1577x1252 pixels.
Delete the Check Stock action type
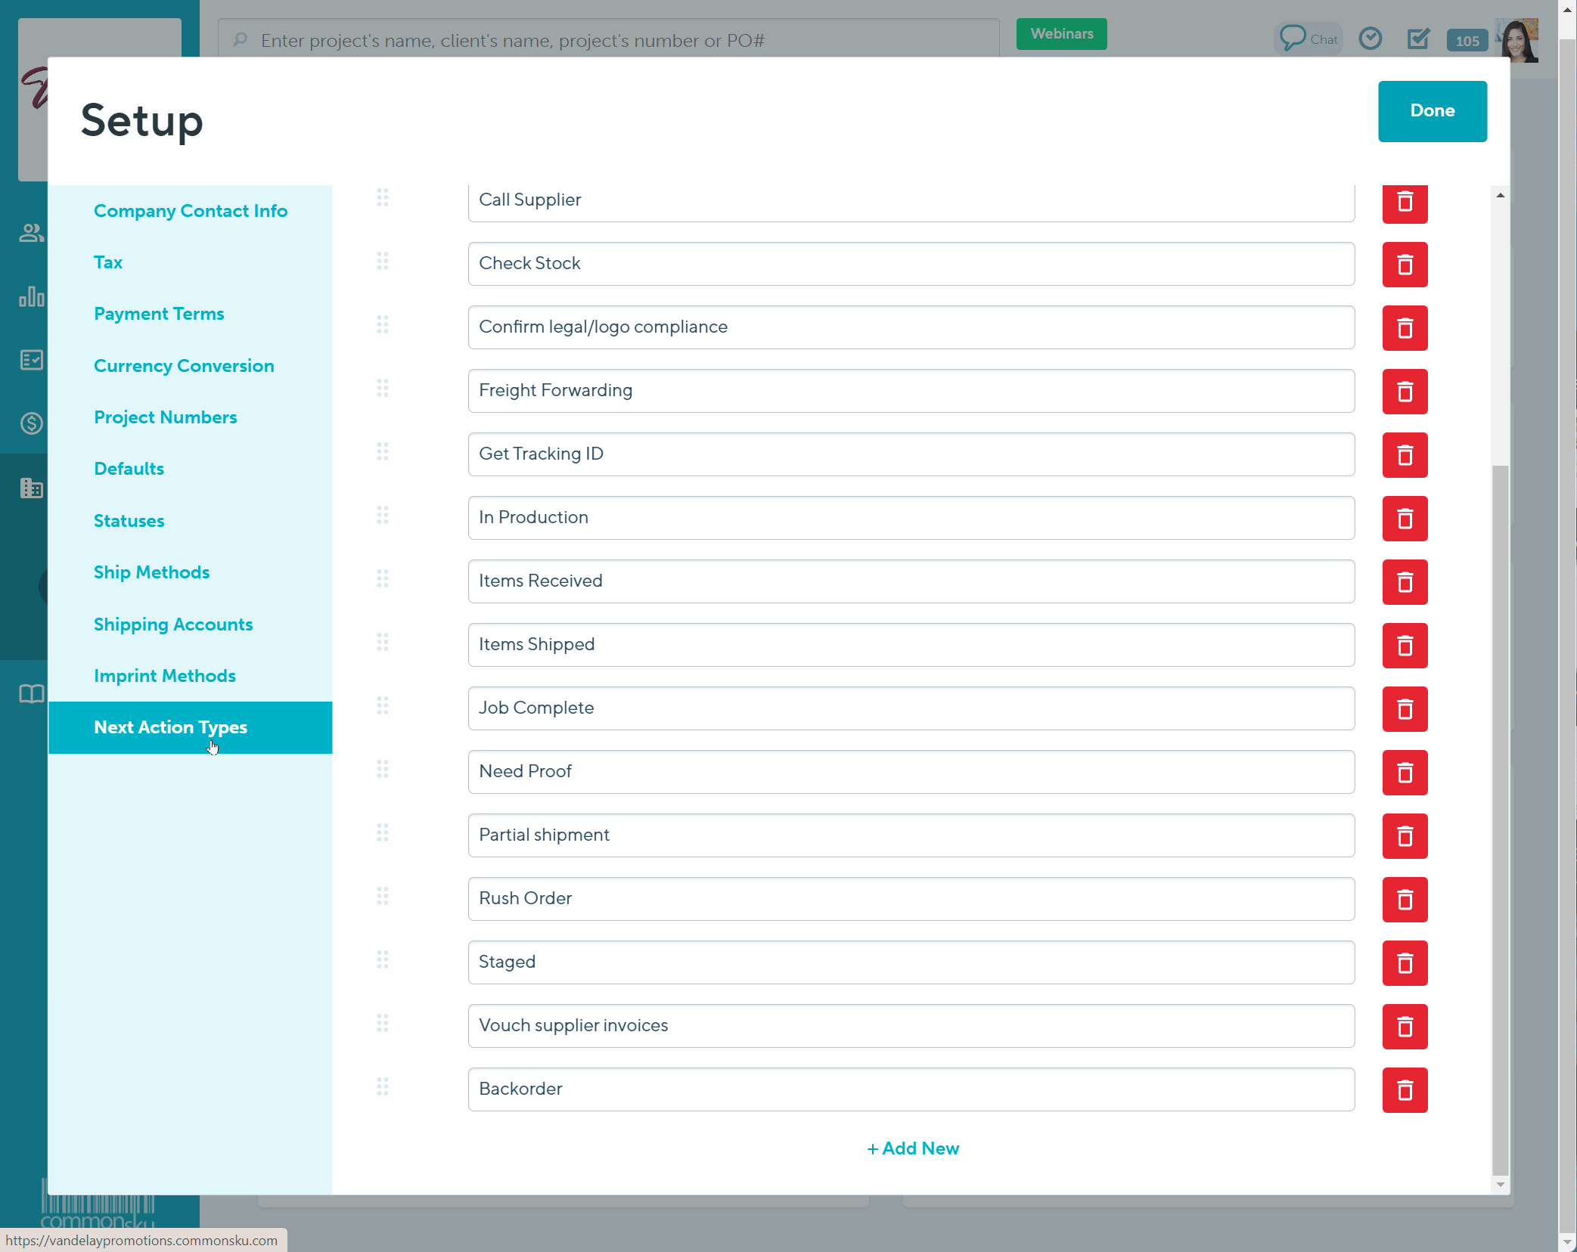[x=1404, y=265]
